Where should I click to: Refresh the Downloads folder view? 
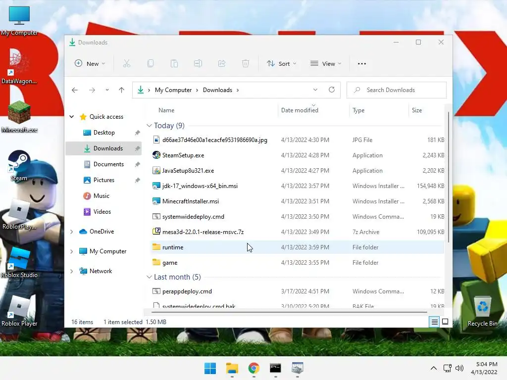pyautogui.click(x=331, y=90)
